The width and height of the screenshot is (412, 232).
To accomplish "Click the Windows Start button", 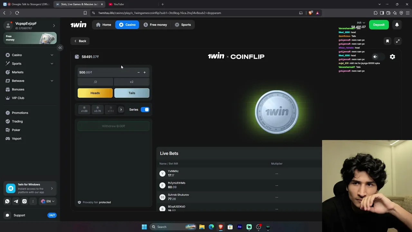I will [144, 227].
